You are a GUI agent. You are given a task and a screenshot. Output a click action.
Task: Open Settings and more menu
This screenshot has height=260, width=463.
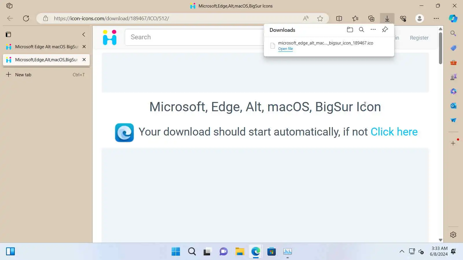click(x=436, y=18)
